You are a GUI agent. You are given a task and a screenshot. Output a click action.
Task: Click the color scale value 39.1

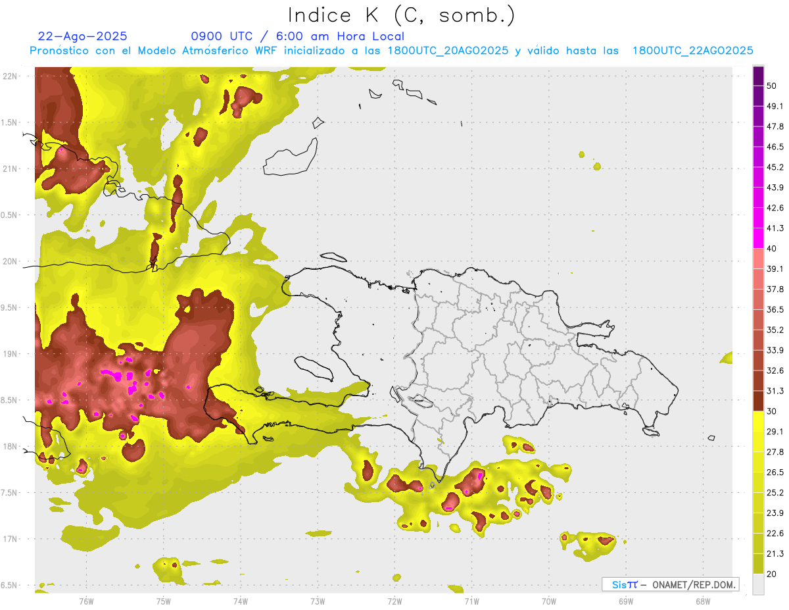(775, 268)
